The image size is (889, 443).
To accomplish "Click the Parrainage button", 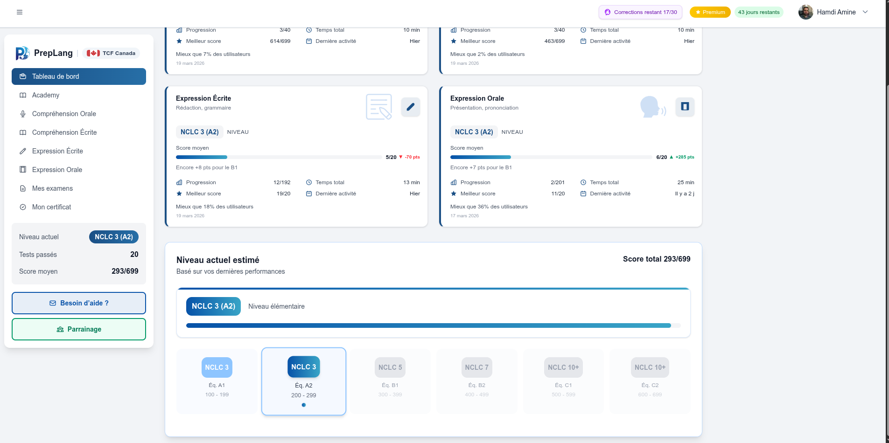I will click(78, 329).
